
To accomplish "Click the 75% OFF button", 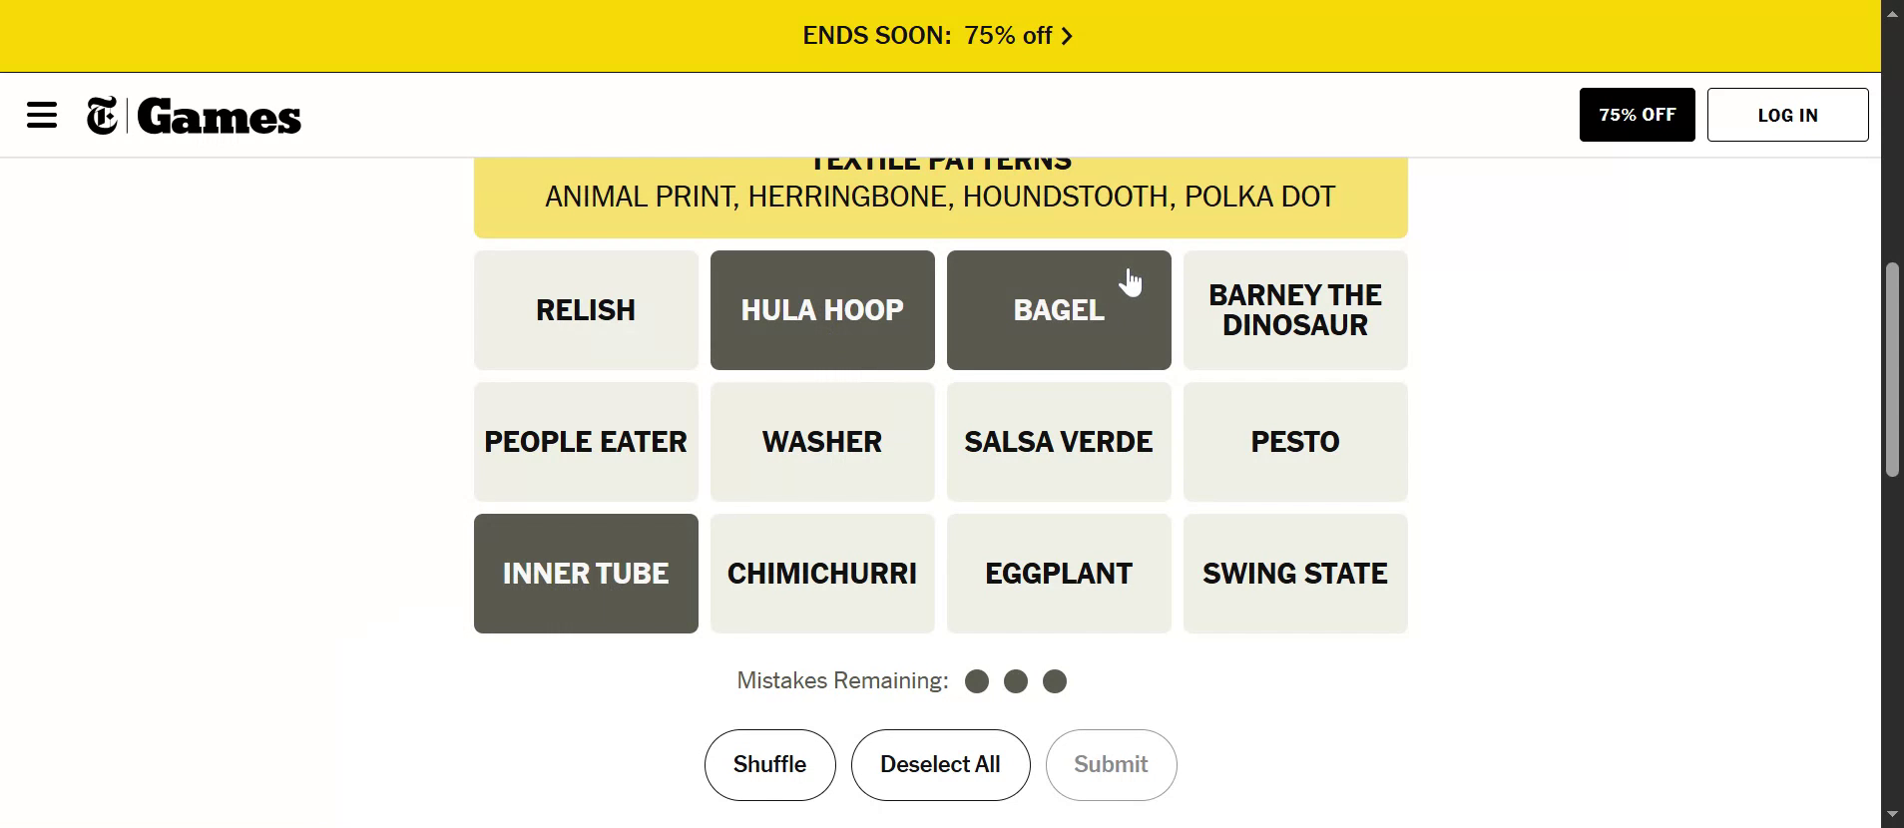I will point(1637,115).
